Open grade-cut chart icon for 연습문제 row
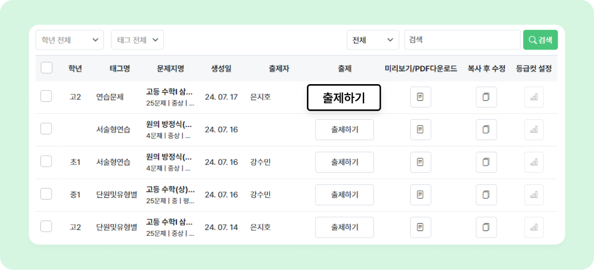 pos(534,97)
